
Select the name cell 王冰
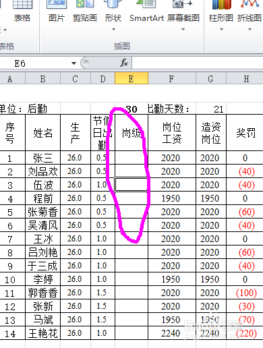click(42, 239)
